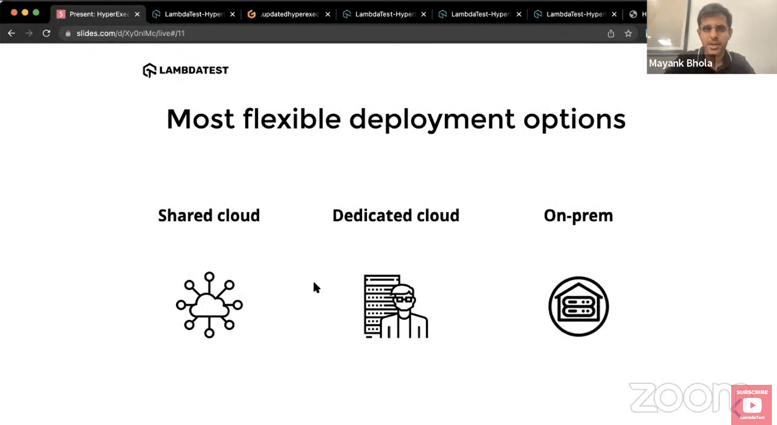The image size is (777, 425).
Task: Click Mayank Bhola's webcam thumbnail
Action: tap(711, 36)
